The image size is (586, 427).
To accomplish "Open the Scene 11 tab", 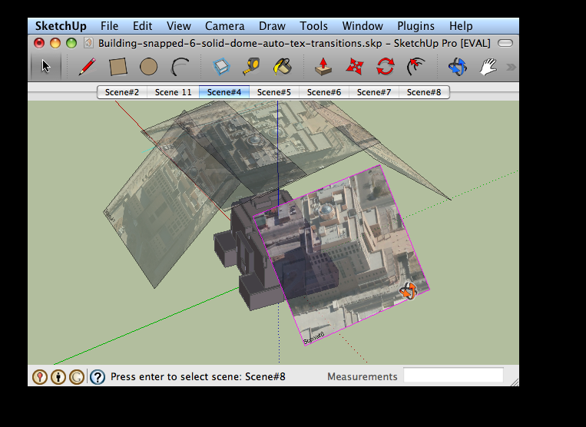I will (x=174, y=92).
